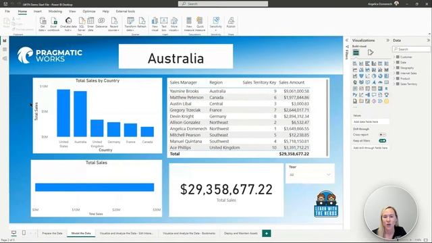Pick the Python visual icon
This screenshot has height=243, width=432.
point(355,94)
